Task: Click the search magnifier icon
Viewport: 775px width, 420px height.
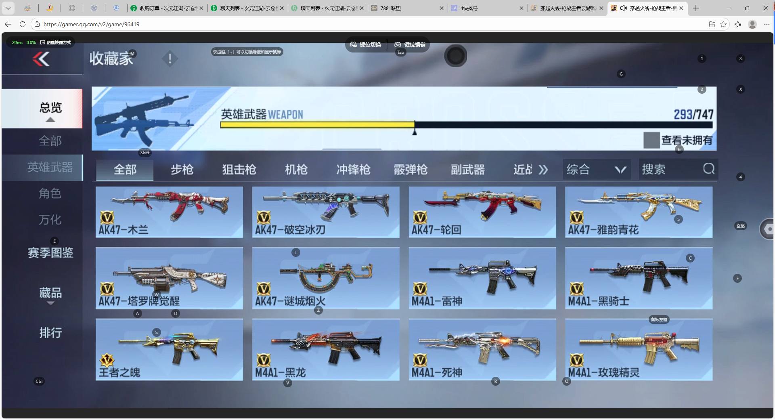Action: coord(708,169)
